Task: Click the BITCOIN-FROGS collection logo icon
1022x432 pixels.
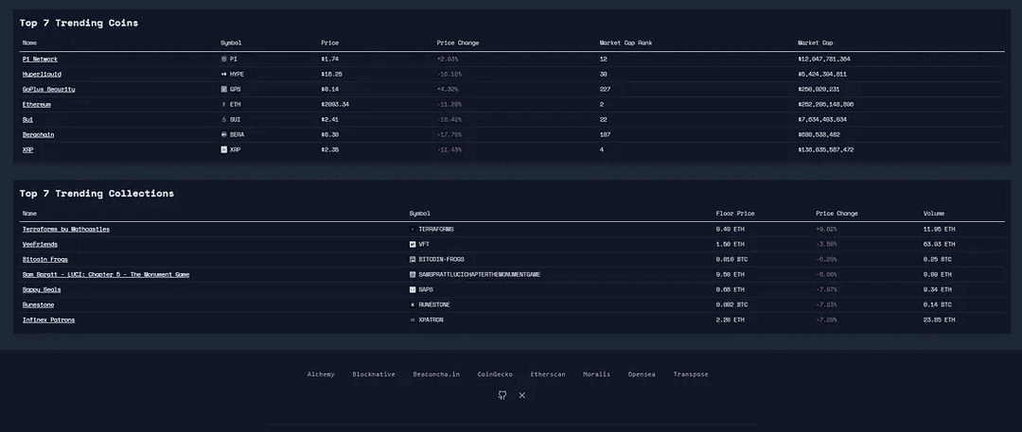Action: click(413, 259)
